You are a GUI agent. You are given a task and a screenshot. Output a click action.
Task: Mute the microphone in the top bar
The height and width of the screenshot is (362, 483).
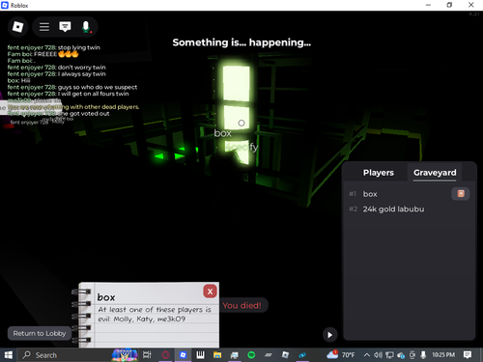click(86, 27)
